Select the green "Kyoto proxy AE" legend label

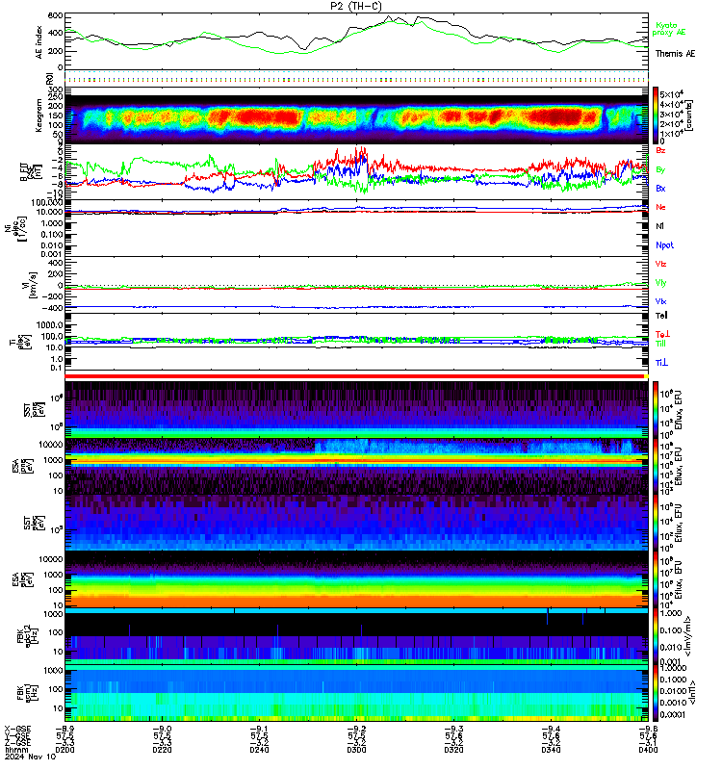pyautogui.click(x=668, y=29)
